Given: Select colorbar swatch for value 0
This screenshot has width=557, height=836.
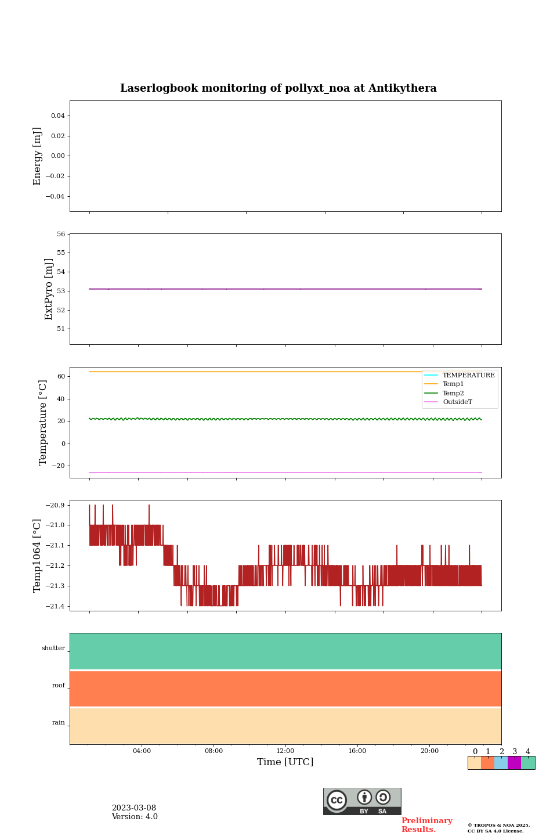Looking at the screenshot, I should (x=474, y=763).
